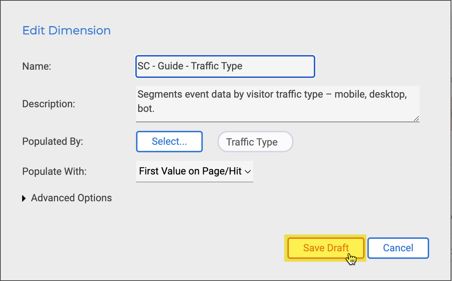Click the Advanced Options label
This screenshot has height=281, width=452.
click(x=71, y=198)
